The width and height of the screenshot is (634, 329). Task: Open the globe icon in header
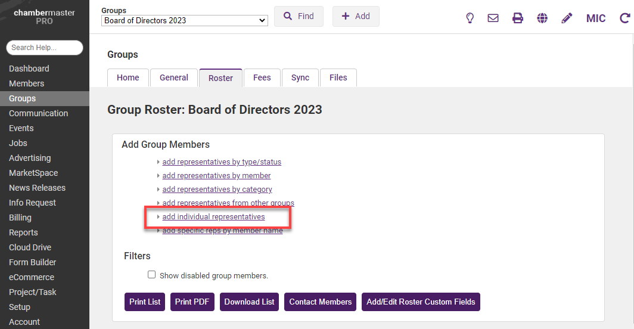pyautogui.click(x=542, y=18)
